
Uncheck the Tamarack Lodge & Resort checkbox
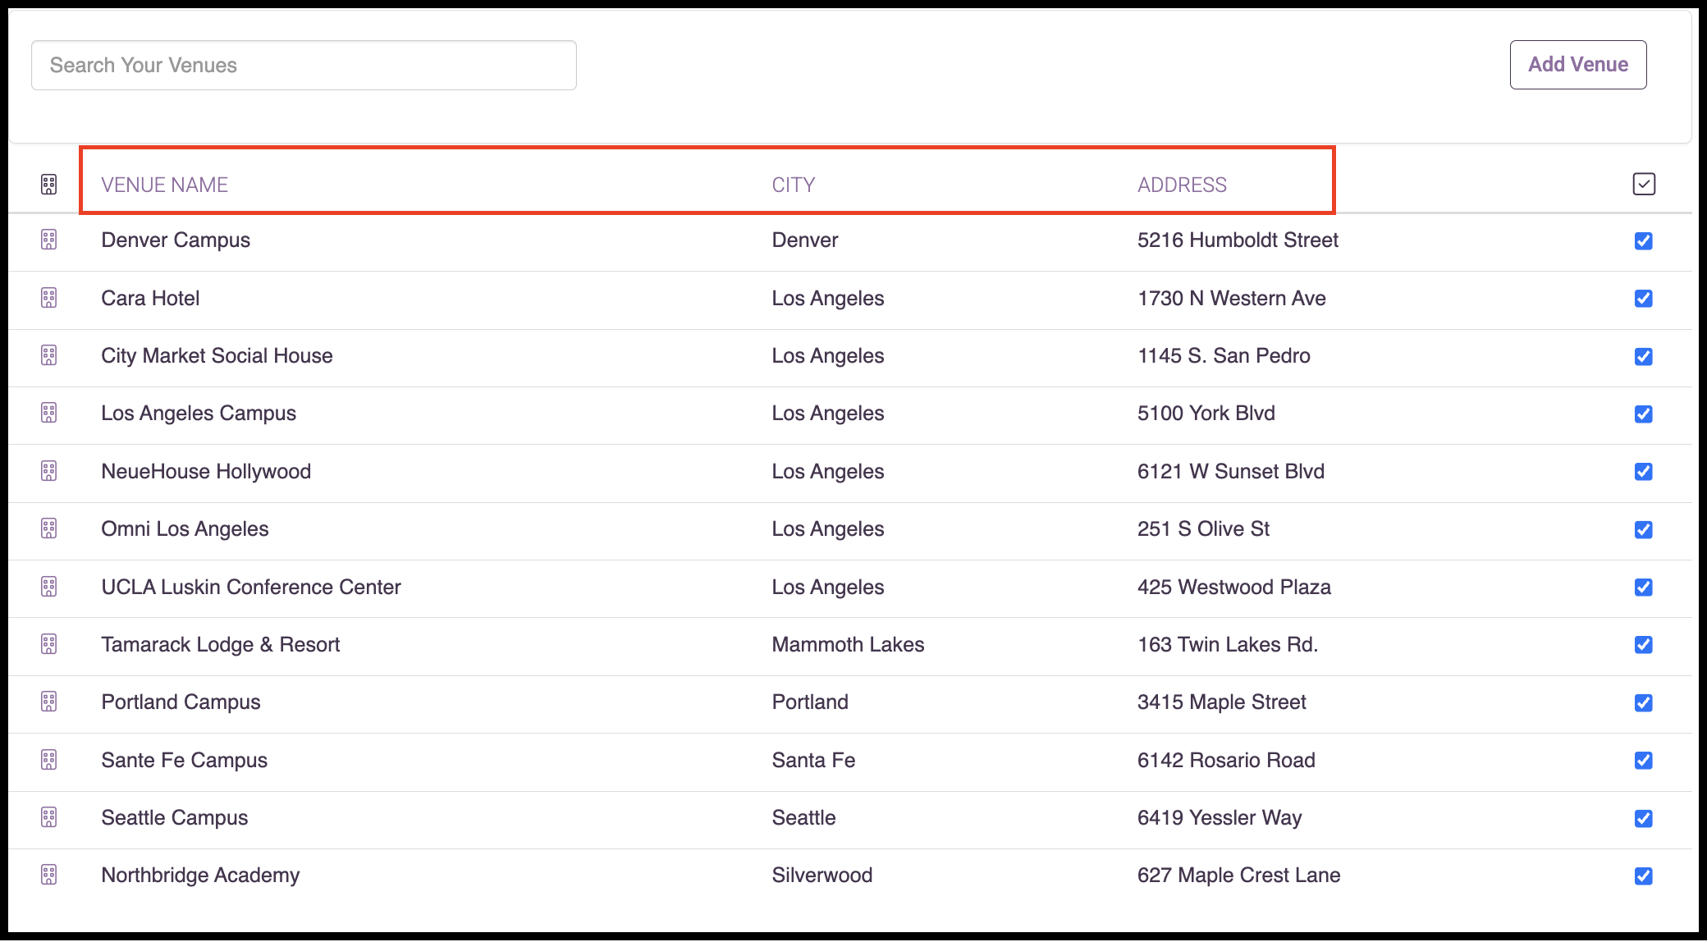1643,645
